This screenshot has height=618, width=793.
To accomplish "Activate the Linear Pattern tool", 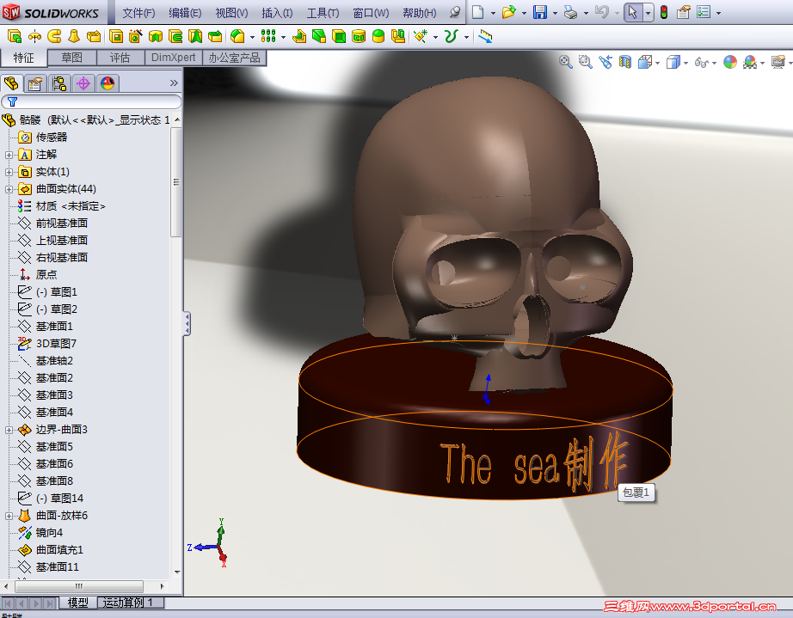I will [268, 36].
